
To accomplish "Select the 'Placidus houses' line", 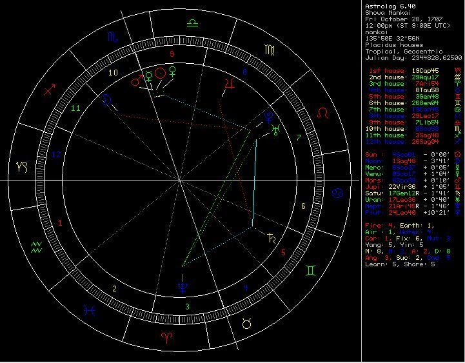I will pos(394,45).
